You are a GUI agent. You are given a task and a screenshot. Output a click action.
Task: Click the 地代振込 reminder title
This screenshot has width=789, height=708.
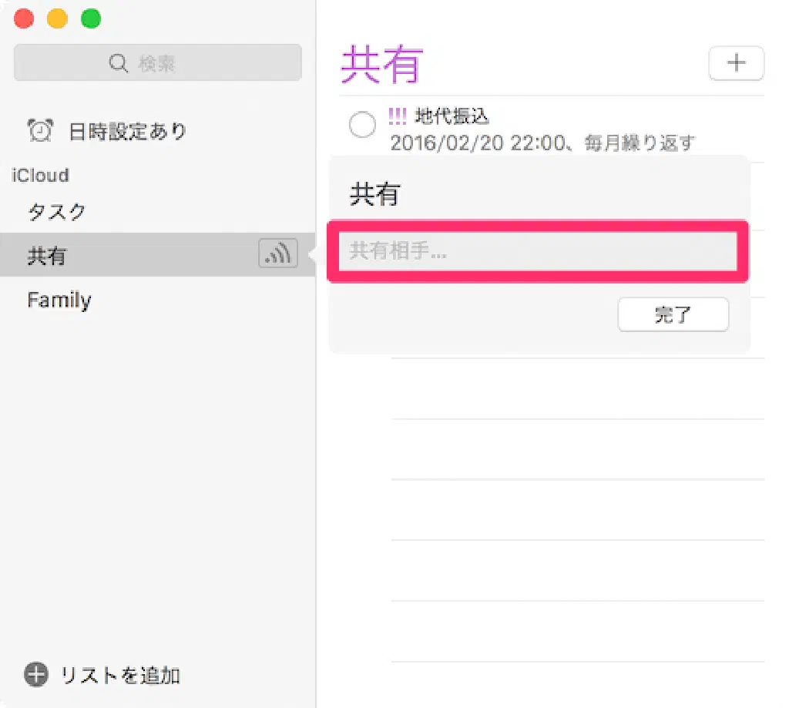tap(452, 116)
